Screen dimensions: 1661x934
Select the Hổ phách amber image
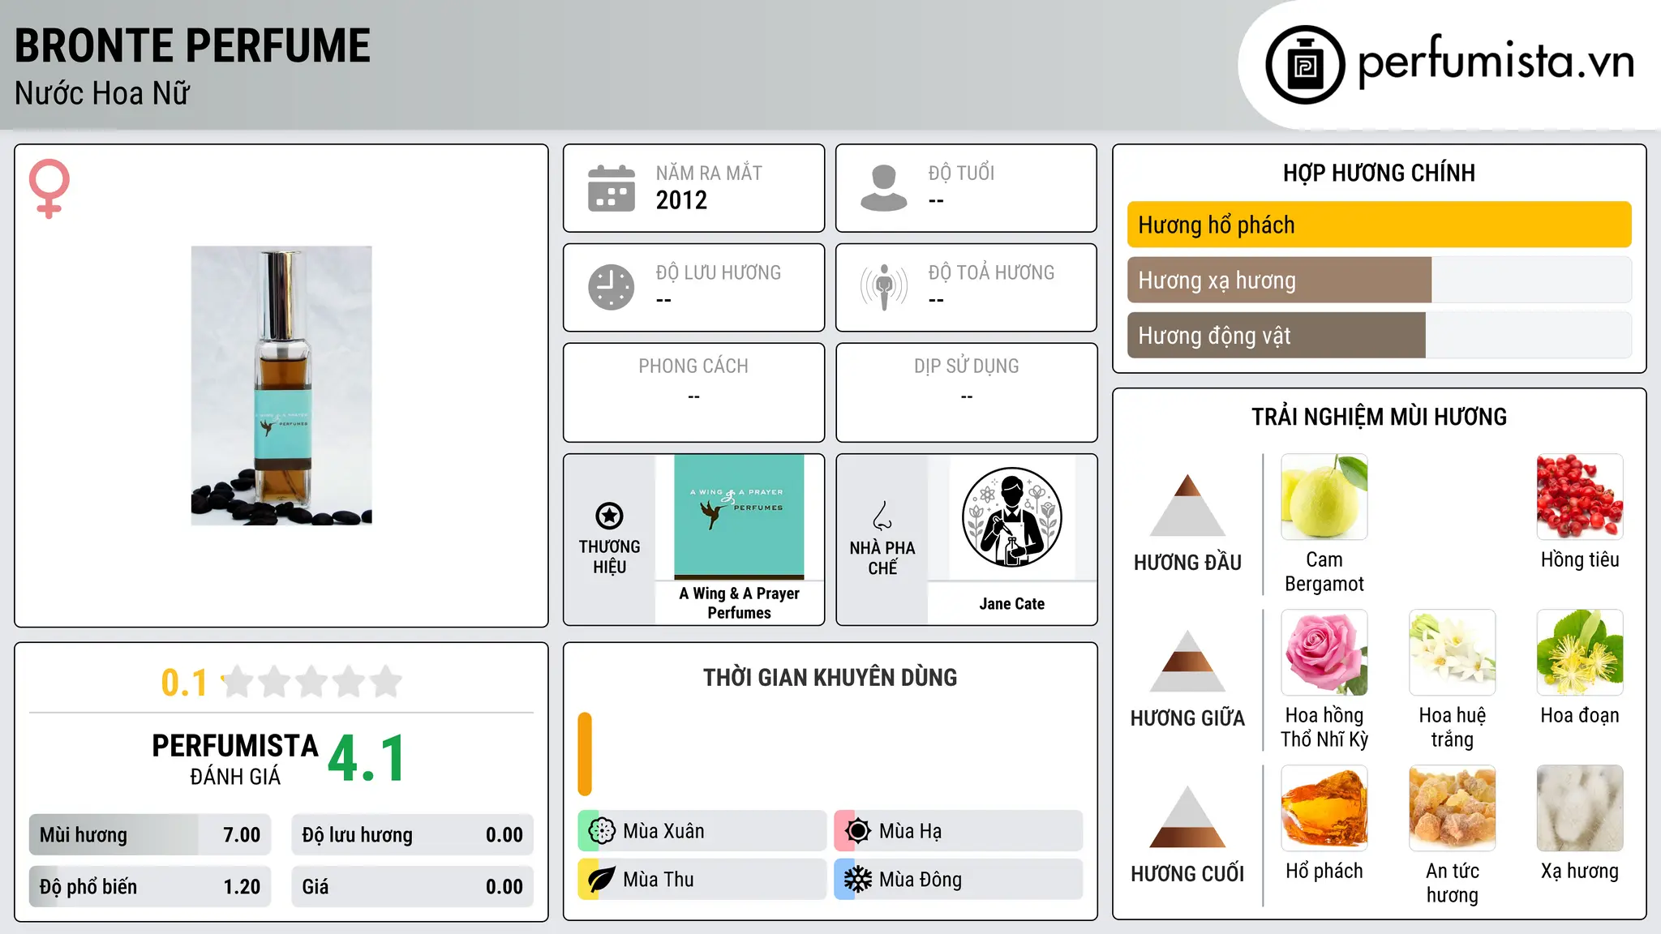(1324, 808)
